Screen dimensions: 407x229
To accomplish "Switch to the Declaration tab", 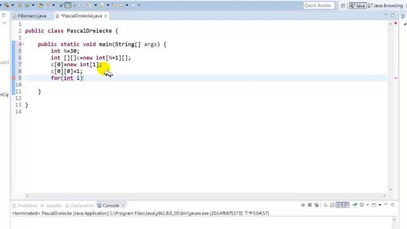I will pos(79,205).
